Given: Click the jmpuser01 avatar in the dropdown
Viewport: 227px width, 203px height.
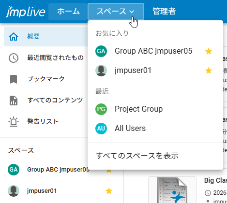Looking at the screenshot, I should pos(101,71).
